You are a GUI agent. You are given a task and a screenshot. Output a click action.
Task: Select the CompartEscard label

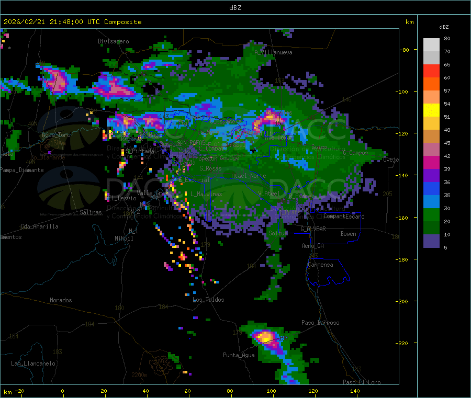point(344,217)
